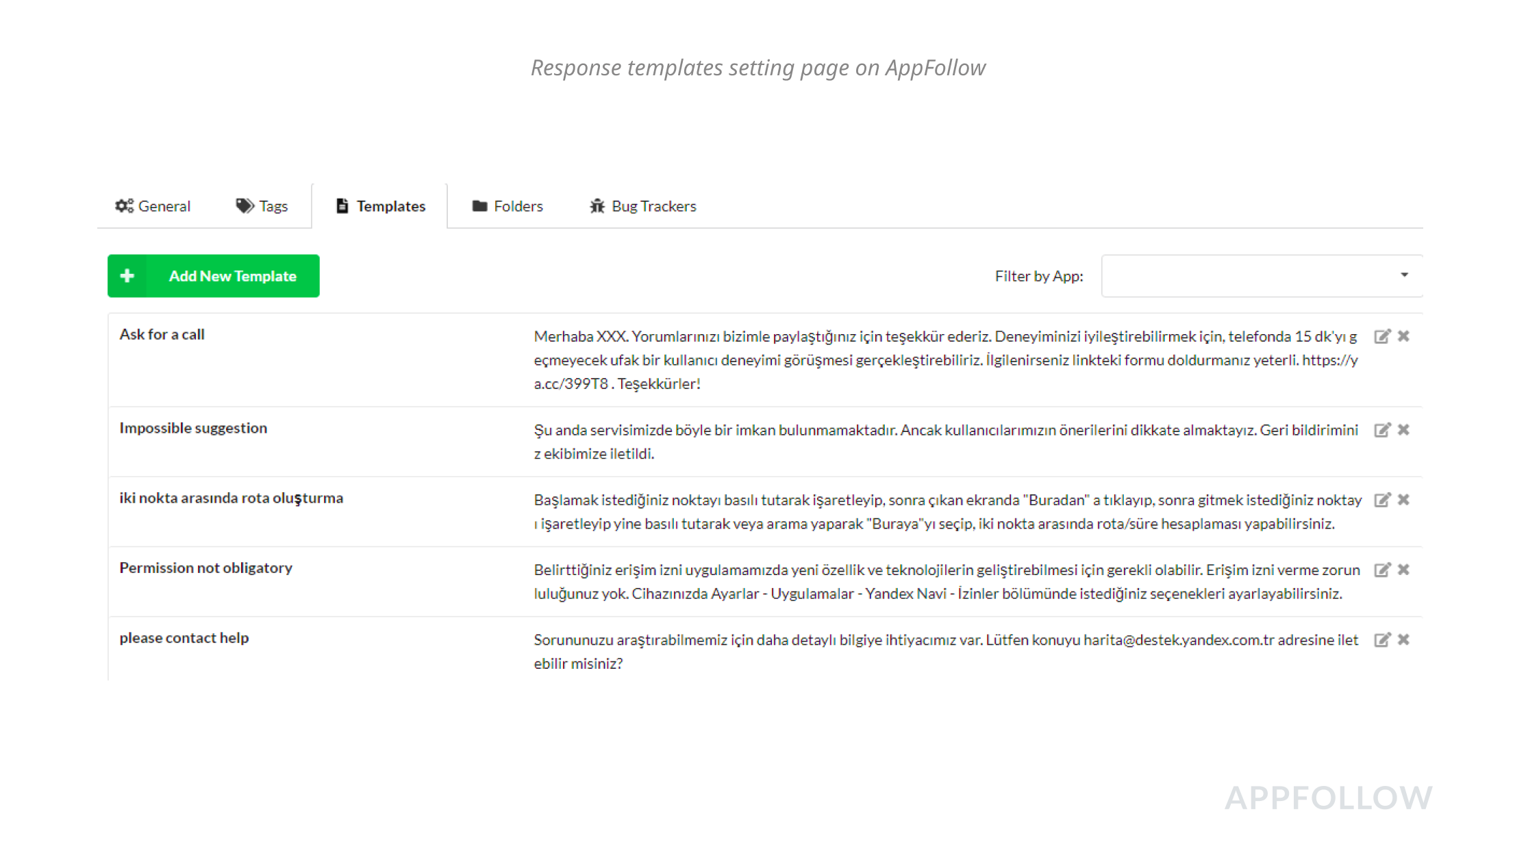The image size is (1515, 864).
Task: Edit the 'Permission not obligatory' template
Action: 1381,570
